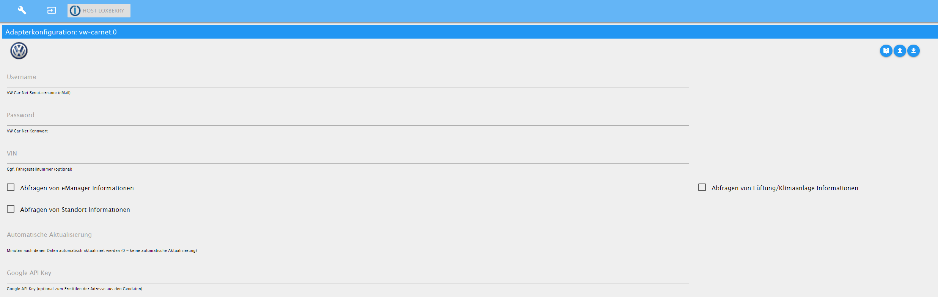Click the 'VW Car-Net Kennwort' hint text
938x297 pixels.
pos(27,131)
